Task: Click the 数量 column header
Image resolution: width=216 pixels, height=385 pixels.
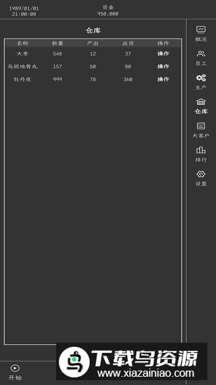Action: [58, 43]
